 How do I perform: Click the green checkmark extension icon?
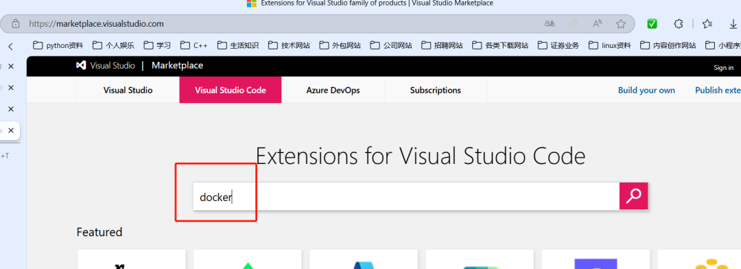(x=652, y=23)
